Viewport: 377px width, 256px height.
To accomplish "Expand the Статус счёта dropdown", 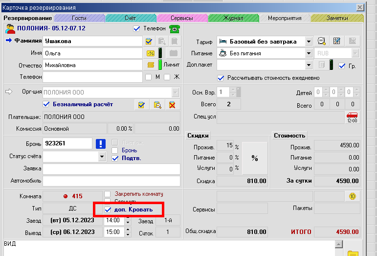I will (102, 157).
